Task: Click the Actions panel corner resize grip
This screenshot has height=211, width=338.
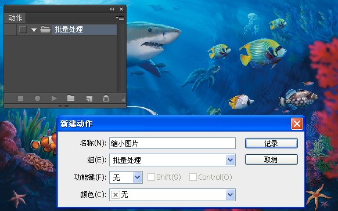Action: click(x=123, y=99)
